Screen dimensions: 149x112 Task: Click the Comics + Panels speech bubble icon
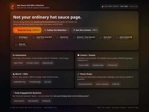click(78, 55)
